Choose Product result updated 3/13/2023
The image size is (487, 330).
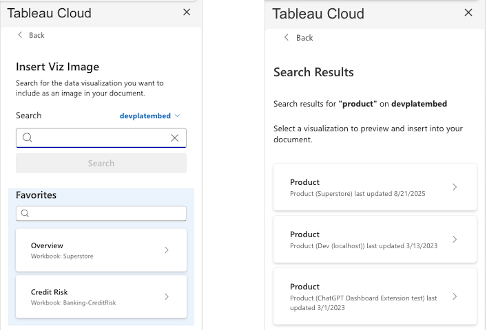(x=365, y=239)
